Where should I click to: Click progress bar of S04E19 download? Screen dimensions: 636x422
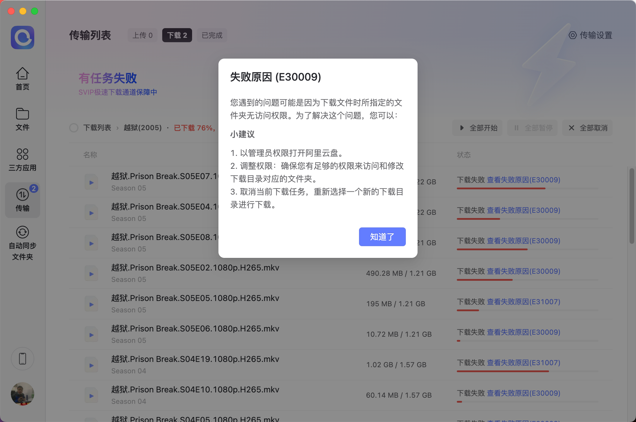point(528,371)
